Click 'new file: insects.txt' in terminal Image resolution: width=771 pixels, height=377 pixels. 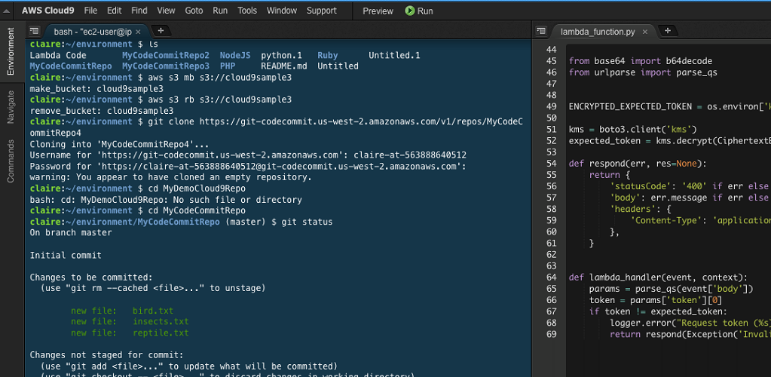click(x=130, y=322)
